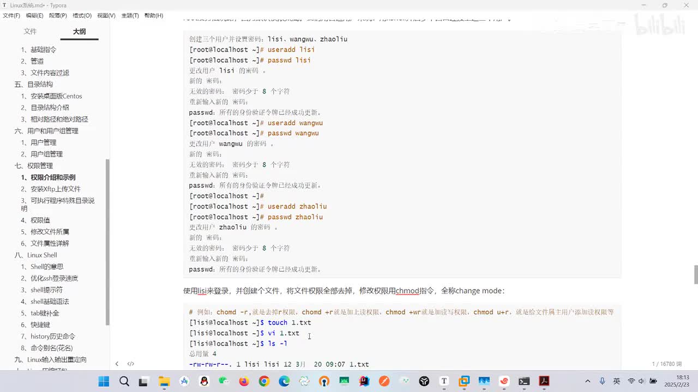This screenshot has width=698, height=392.
Task: Click the 'ls -l' command line
Action: (x=238, y=344)
